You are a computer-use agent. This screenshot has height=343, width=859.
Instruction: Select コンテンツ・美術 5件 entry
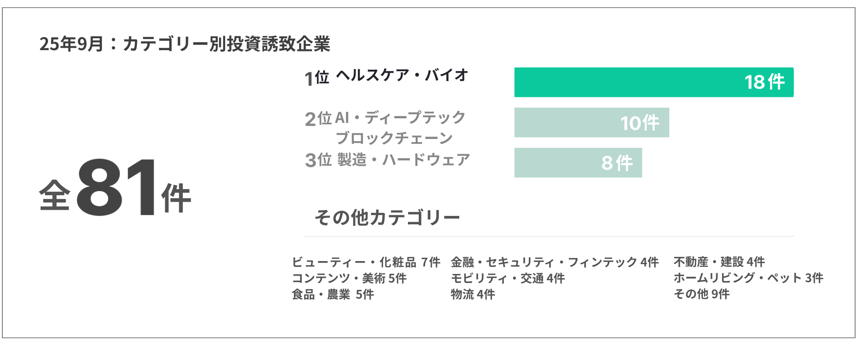[x=349, y=278]
